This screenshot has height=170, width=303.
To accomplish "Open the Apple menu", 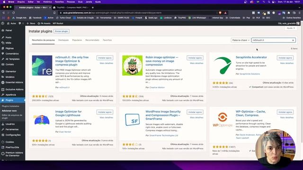I will click(4, 2).
